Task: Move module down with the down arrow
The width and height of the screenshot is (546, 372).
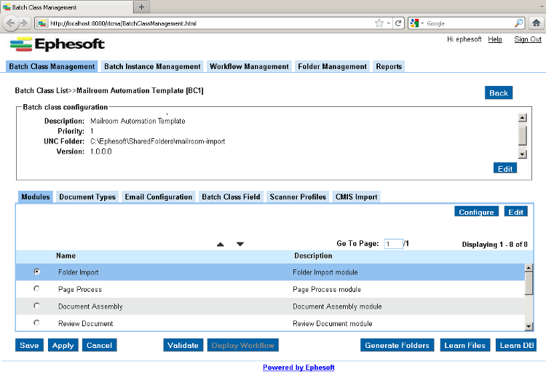Action: pyautogui.click(x=240, y=244)
